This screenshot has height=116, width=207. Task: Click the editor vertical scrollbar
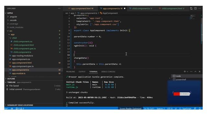coord(202,31)
